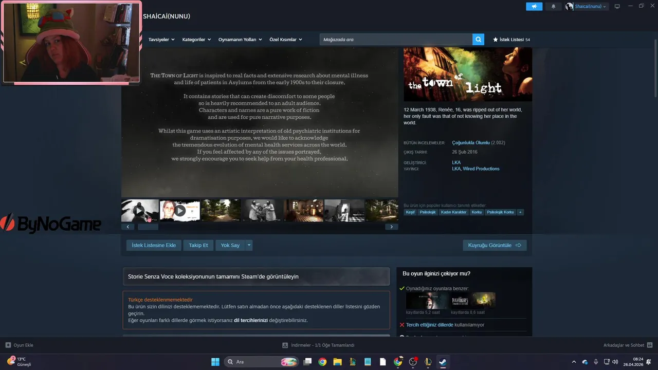
Task: Open the Windows Start menu
Action: [x=215, y=362]
